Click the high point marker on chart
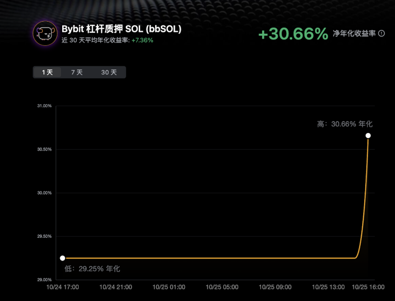 click(368, 136)
